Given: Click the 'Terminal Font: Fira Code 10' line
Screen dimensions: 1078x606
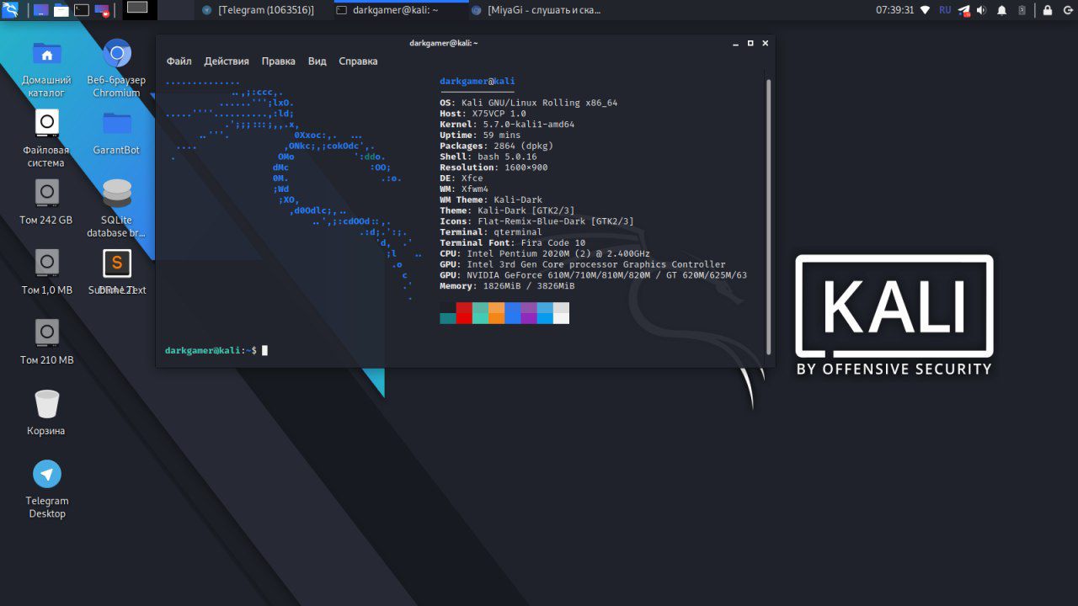Looking at the screenshot, I should (x=512, y=242).
